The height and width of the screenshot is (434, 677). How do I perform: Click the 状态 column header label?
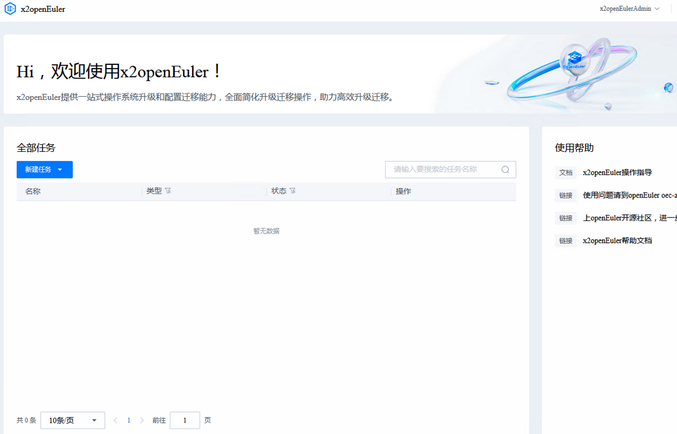pos(278,191)
